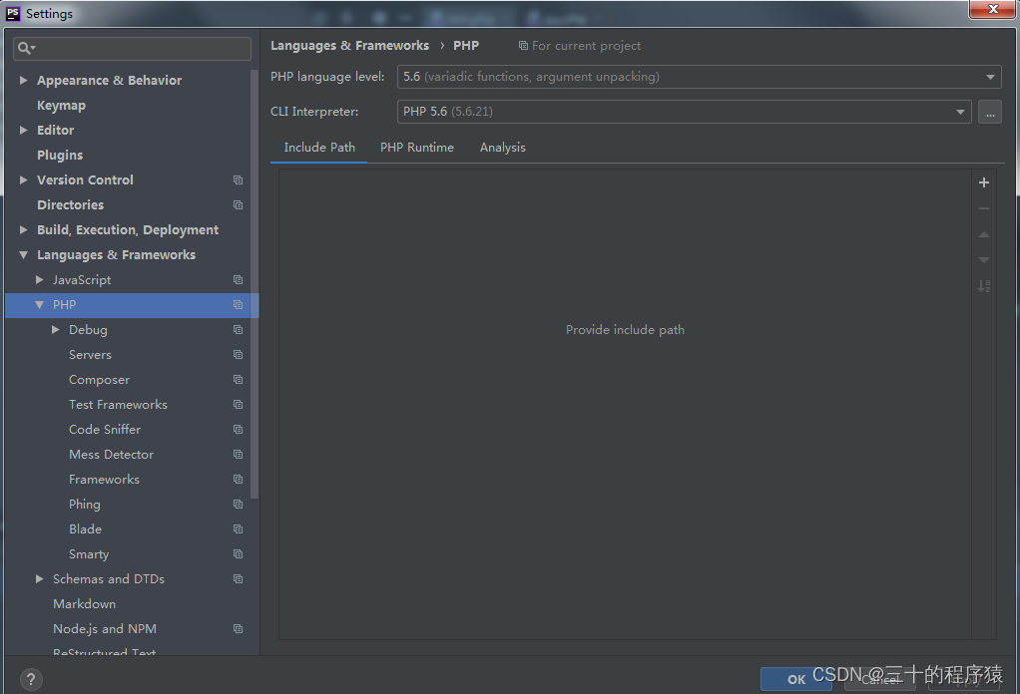This screenshot has width=1020, height=694.
Task: Click project-level icon beside Phing
Action: (x=239, y=505)
